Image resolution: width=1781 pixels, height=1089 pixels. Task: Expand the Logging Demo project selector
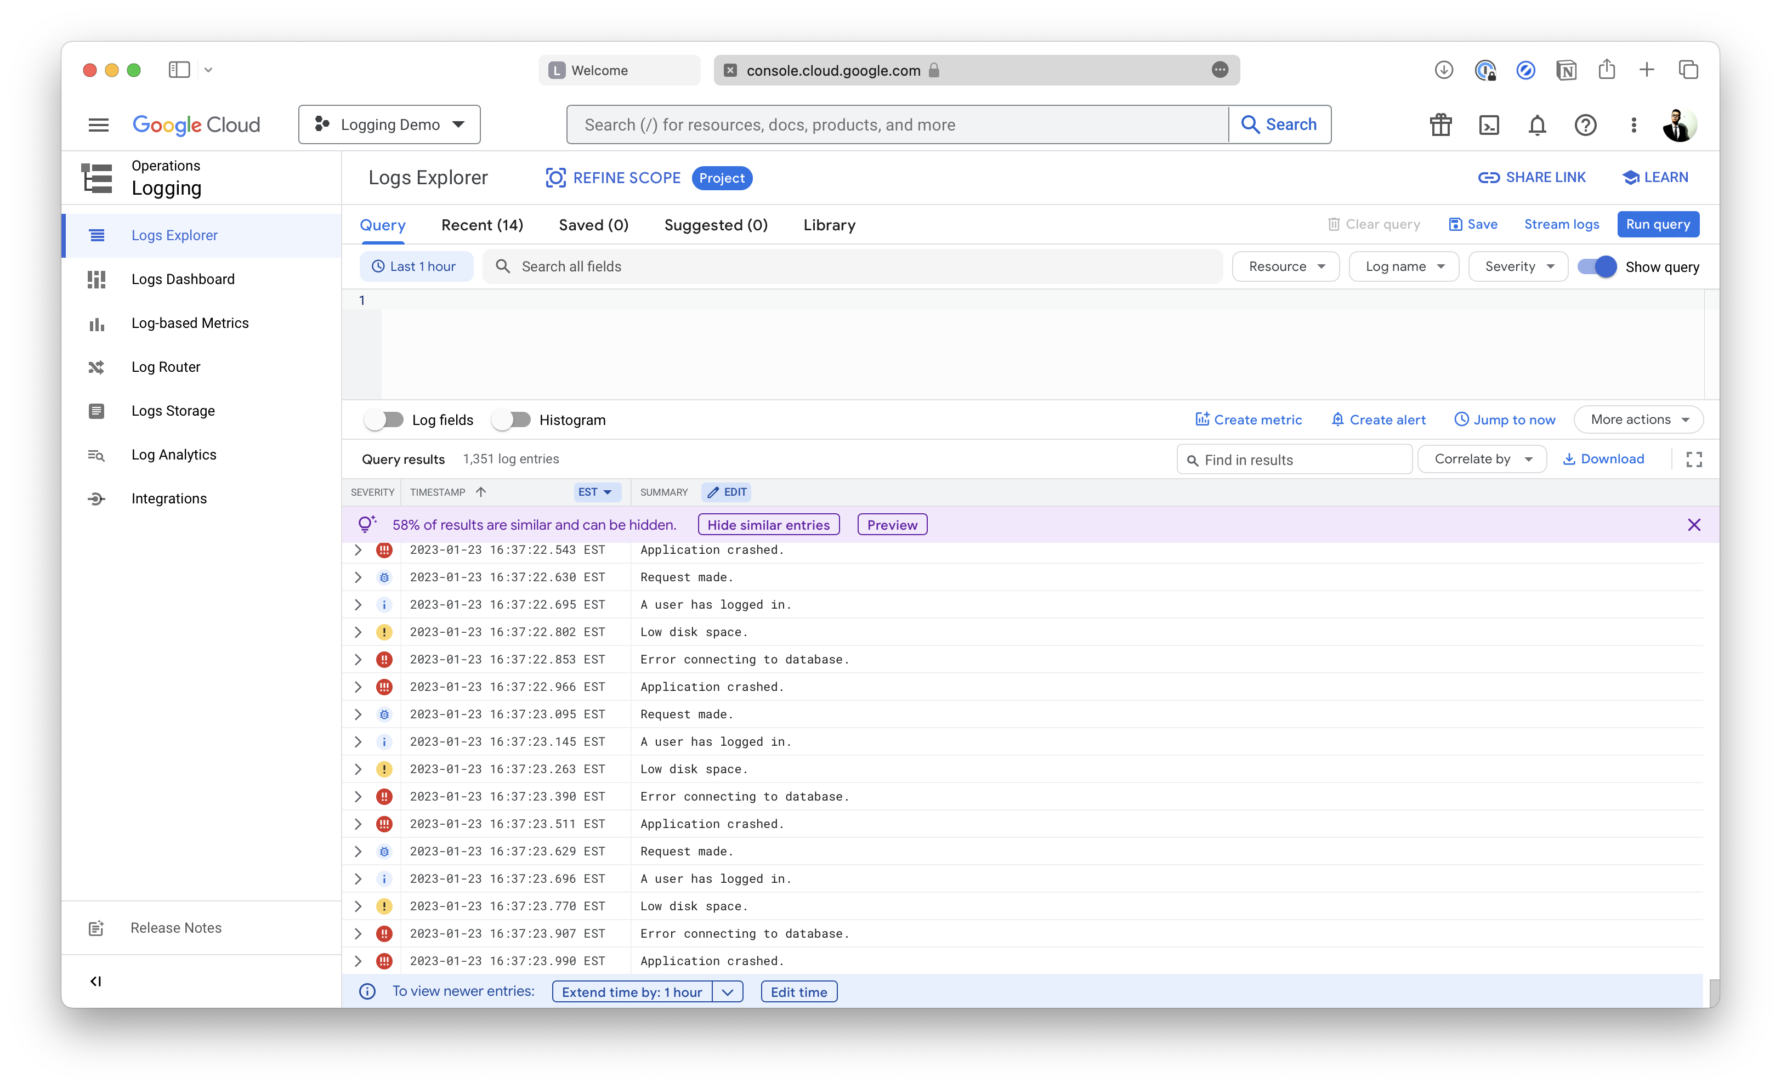coord(389,125)
